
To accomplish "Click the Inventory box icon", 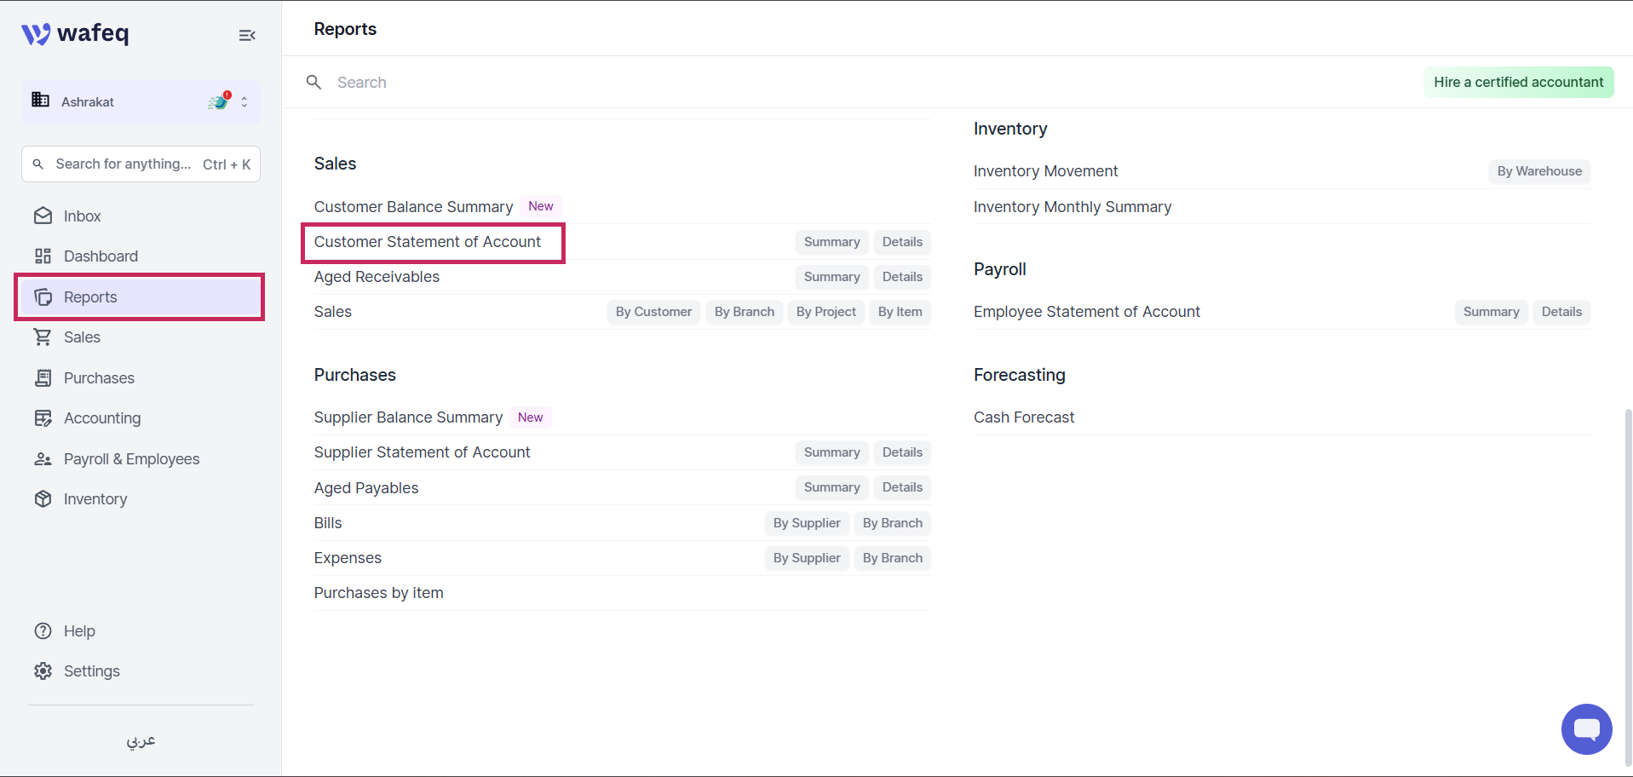I will pos(43,498).
